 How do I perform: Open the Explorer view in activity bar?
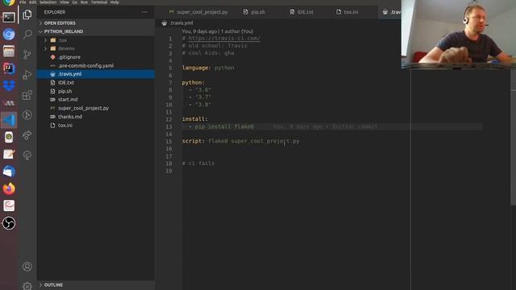tap(27, 14)
